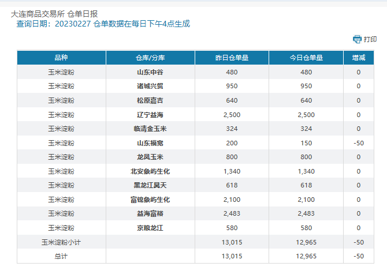The image size is (387, 278).
Task: Click the 品种 column header
Action: (x=61, y=58)
